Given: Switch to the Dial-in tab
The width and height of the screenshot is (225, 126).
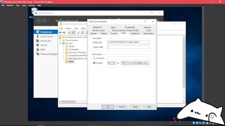Looking at the screenshot, I should [113, 27].
